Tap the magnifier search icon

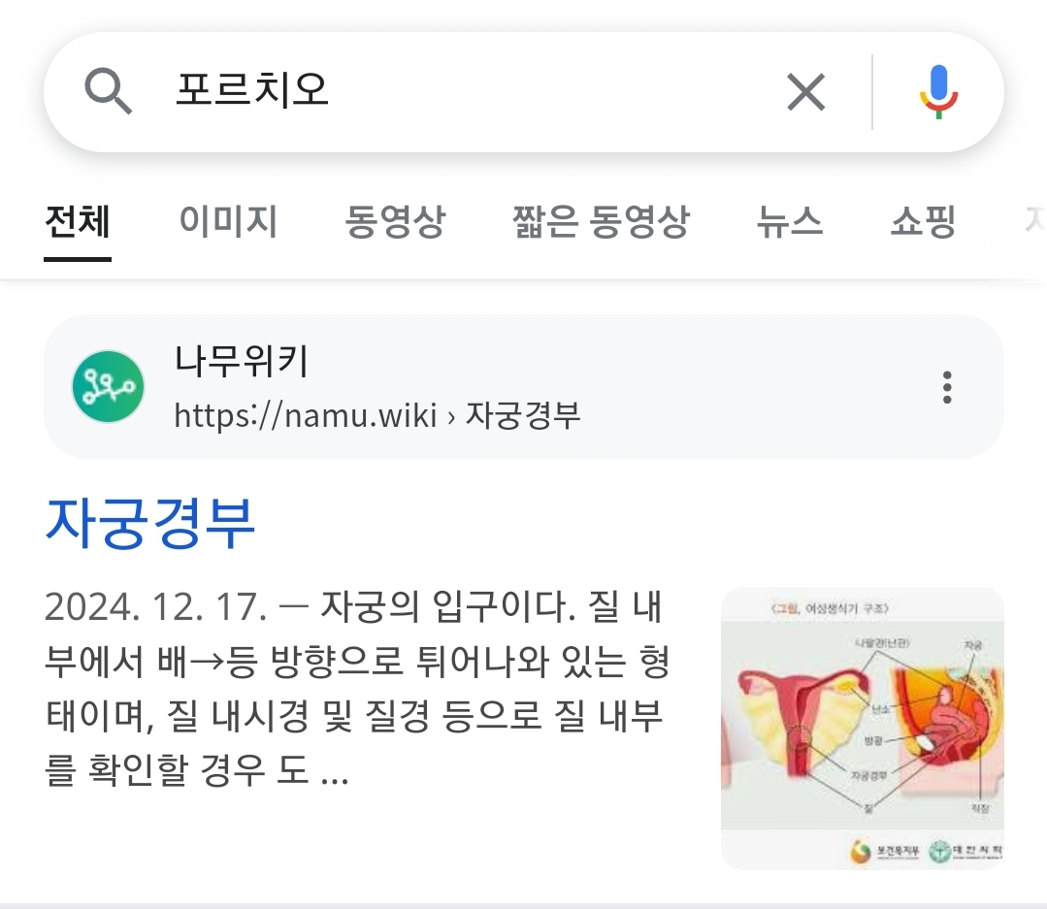pos(108,92)
